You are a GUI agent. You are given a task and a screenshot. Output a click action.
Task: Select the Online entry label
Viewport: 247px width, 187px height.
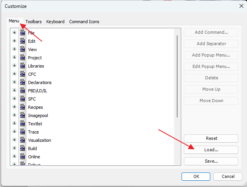(34, 157)
